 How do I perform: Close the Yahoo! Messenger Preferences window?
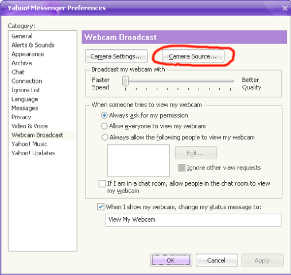point(285,8)
